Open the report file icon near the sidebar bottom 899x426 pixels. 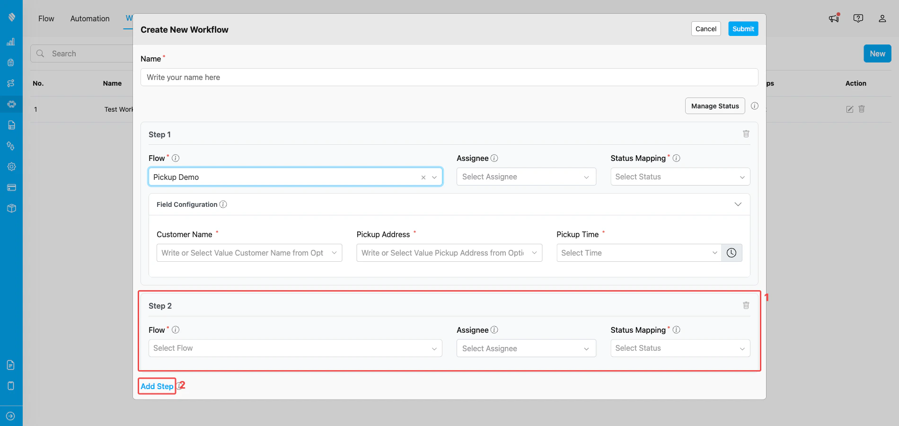(11, 365)
